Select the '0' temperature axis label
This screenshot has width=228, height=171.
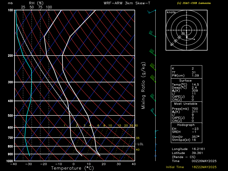pyautogui.click(x=74, y=164)
